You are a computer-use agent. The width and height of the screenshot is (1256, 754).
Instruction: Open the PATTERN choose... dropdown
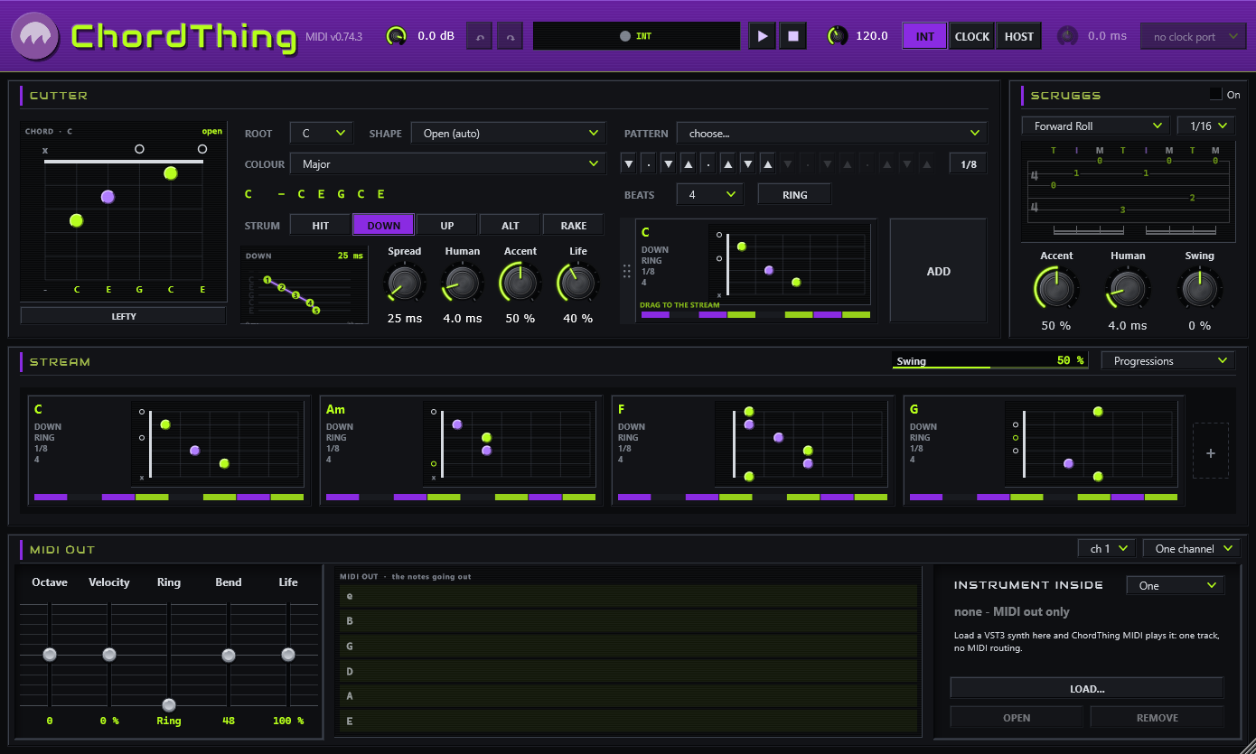pos(832,133)
